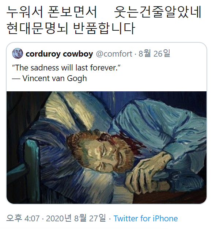Image resolution: width=212 pixels, height=229 pixels.
Task: Select the Korean tweet text at top
Action: (x=104, y=20)
